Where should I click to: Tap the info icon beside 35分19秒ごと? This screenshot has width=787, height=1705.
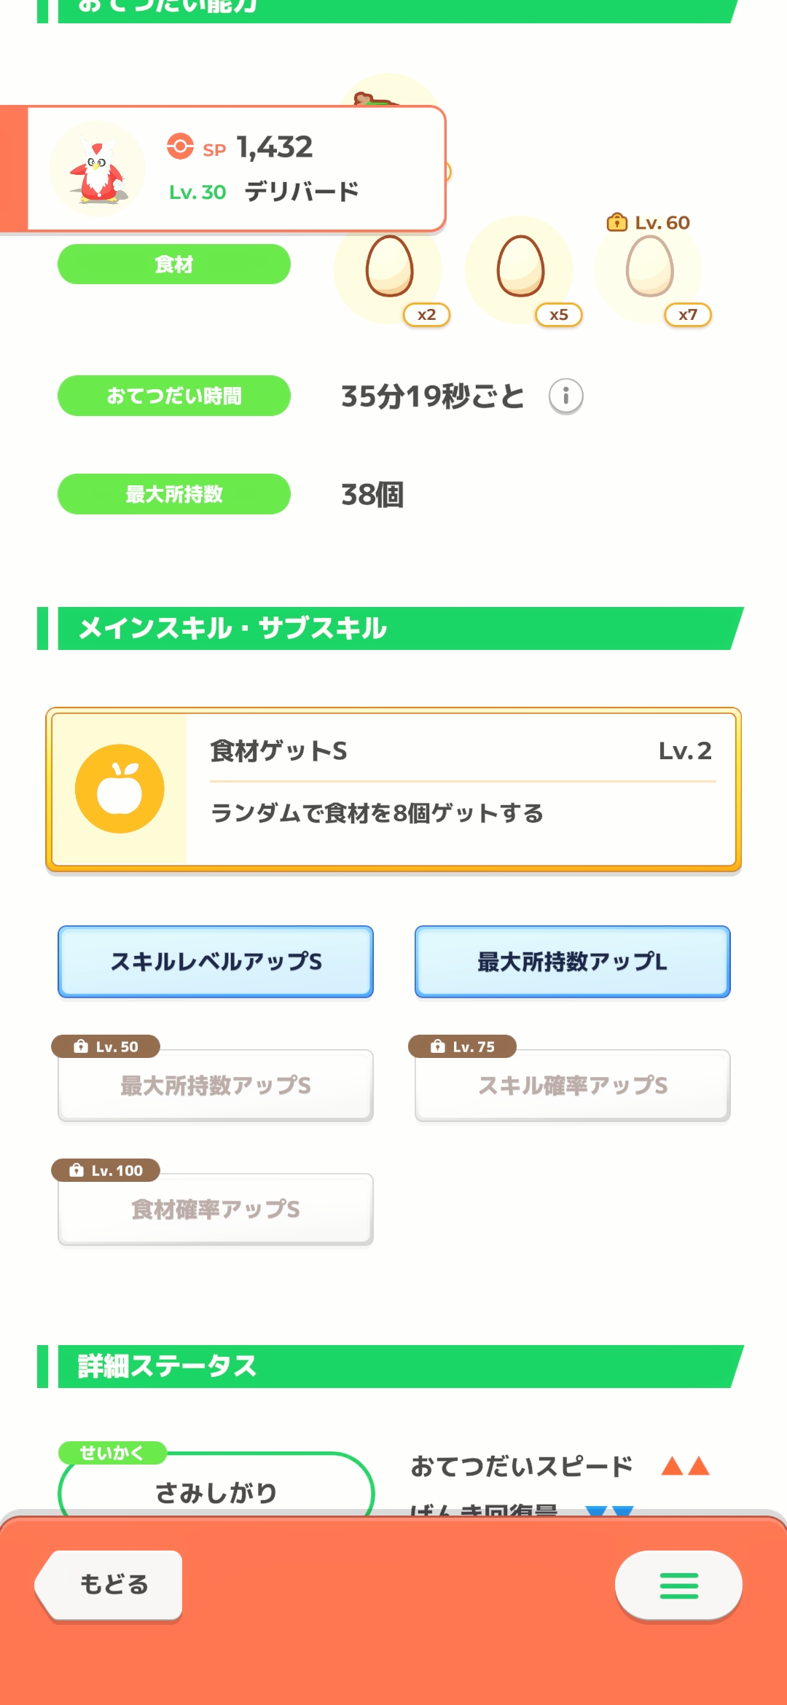[x=565, y=396]
